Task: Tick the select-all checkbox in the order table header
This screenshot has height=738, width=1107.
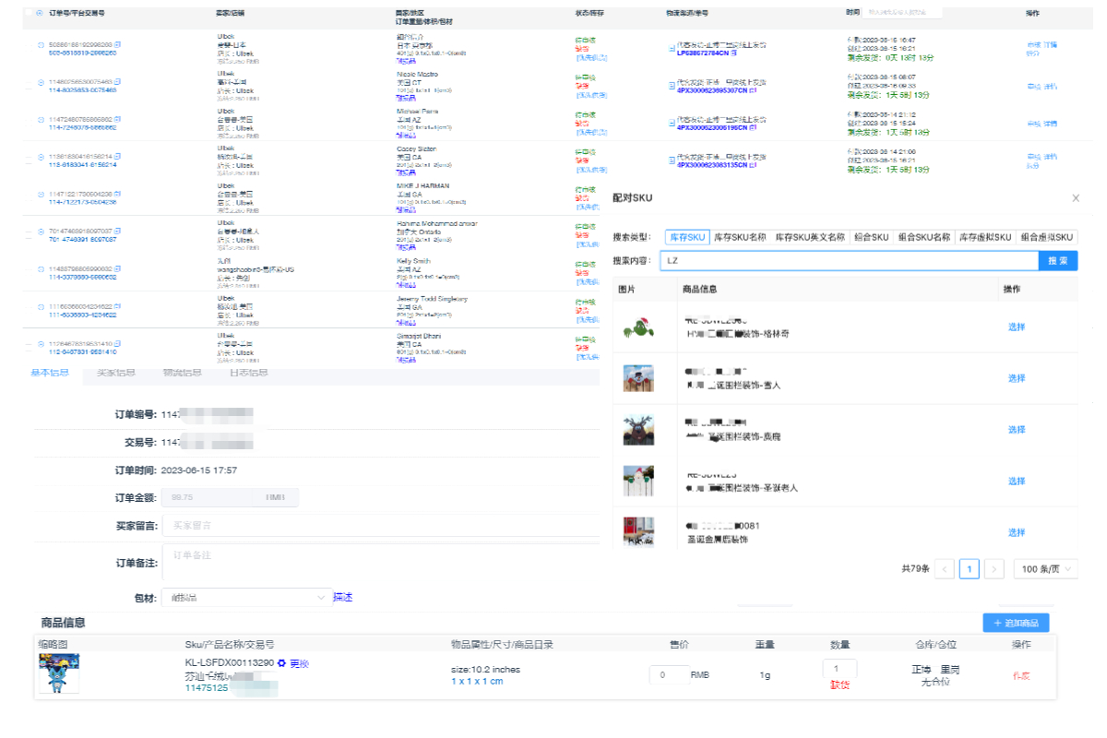Action: point(27,14)
